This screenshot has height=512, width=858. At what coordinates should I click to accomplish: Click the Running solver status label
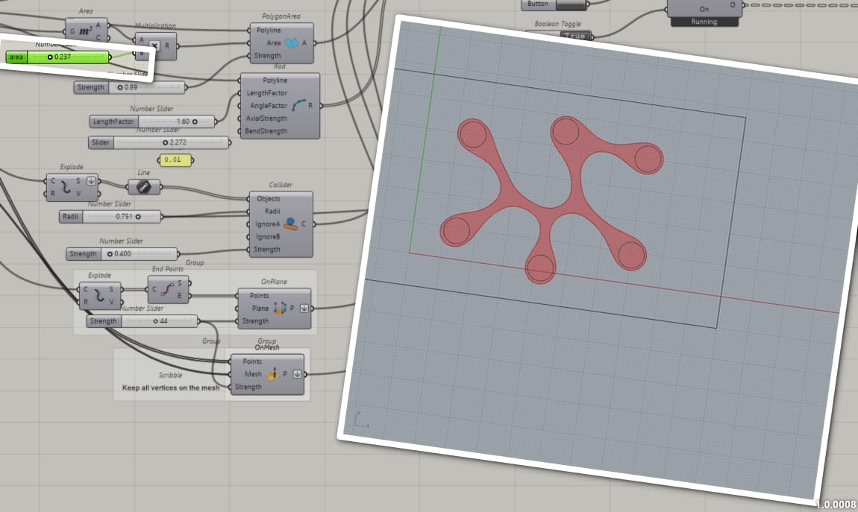pos(704,22)
